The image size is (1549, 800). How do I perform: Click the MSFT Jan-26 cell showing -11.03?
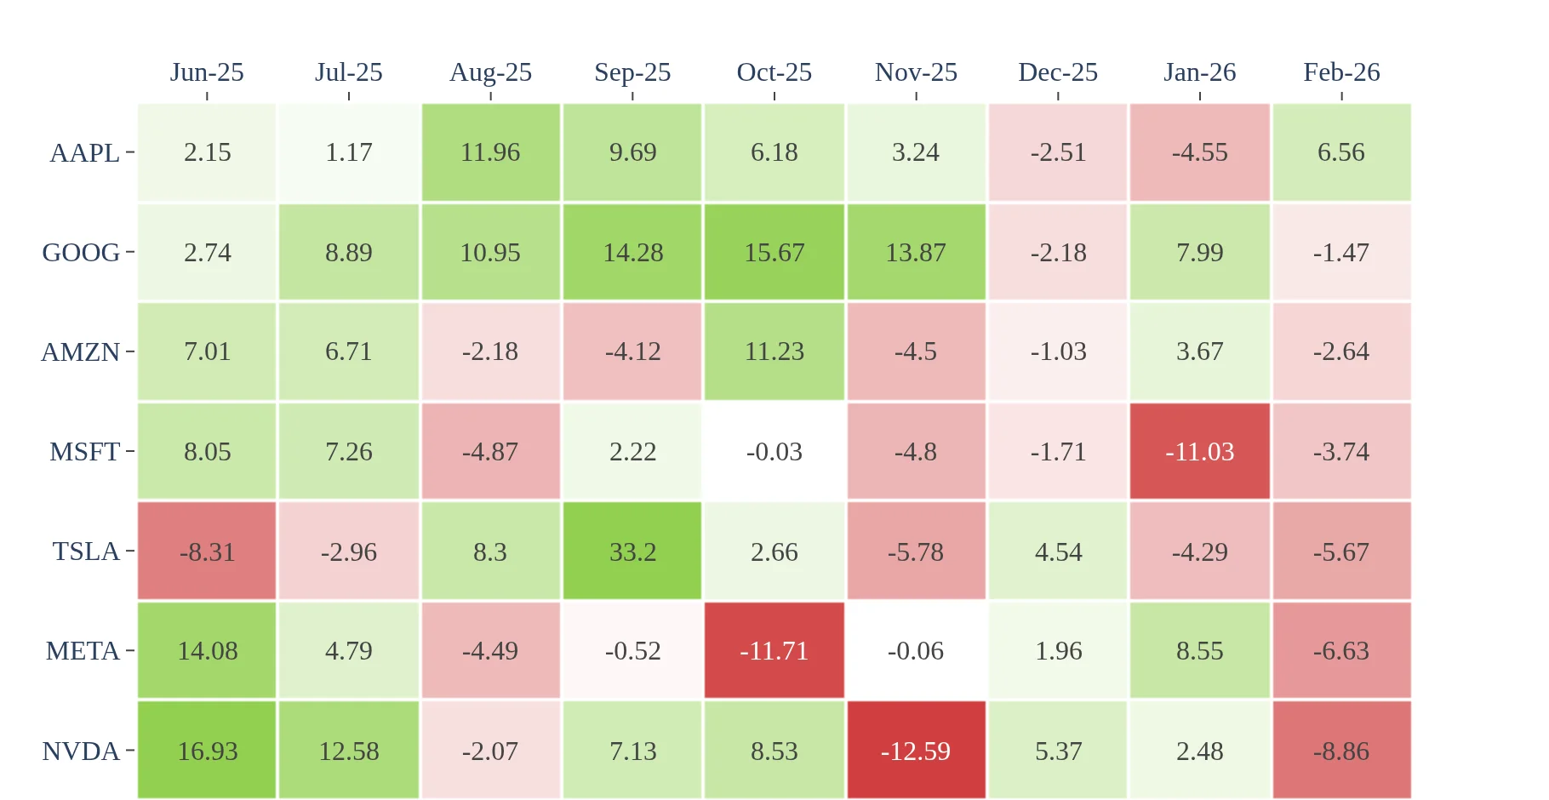(1199, 451)
